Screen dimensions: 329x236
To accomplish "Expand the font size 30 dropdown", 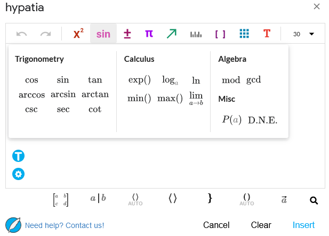I will coord(303,34).
